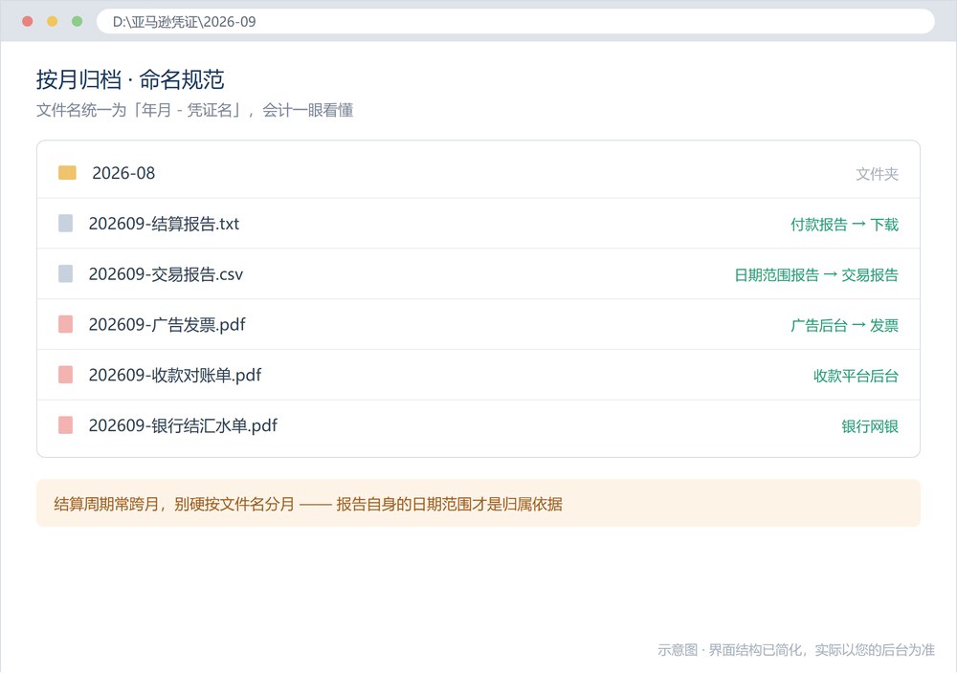This screenshot has height=673, width=957.
Task: Click the yellow minimize window dot
Action: pos(52,21)
